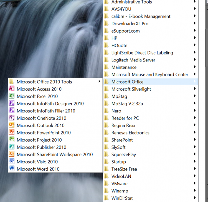Viewport: 208px width, 202px height.
Task: Click the Project 2010 icon
Action: pos(12,140)
